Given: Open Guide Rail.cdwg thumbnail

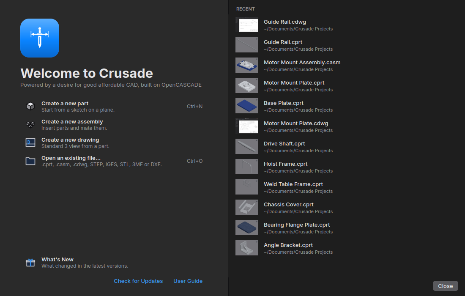Looking at the screenshot, I should click(247, 25).
